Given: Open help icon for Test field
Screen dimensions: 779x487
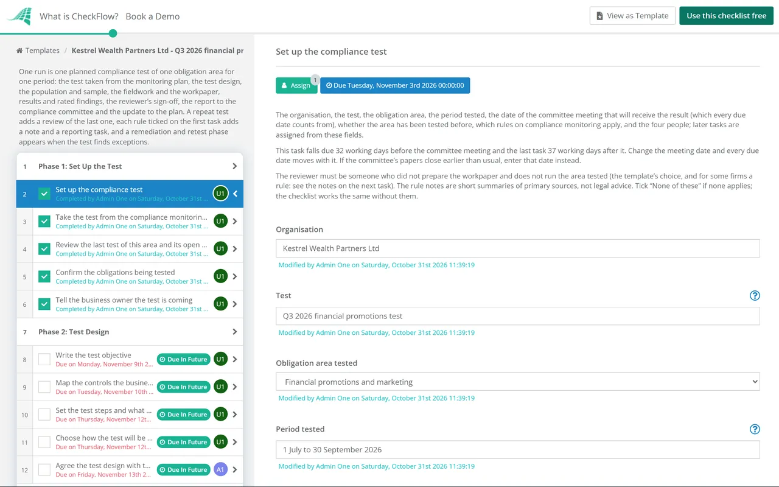Looking at the screenshot, I should click(x=755, y=295).
